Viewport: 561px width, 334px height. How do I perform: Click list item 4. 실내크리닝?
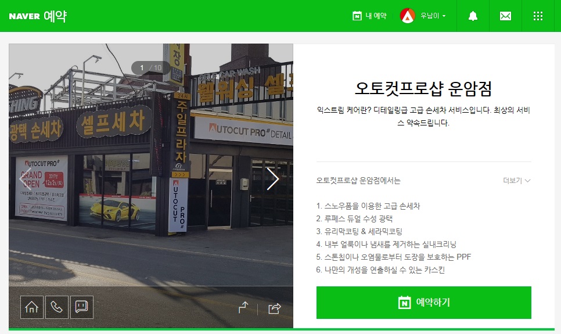click(x=386, y=245)
